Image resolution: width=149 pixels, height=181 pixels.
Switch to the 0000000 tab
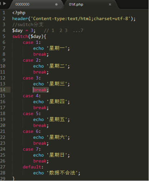coord(22,4)
